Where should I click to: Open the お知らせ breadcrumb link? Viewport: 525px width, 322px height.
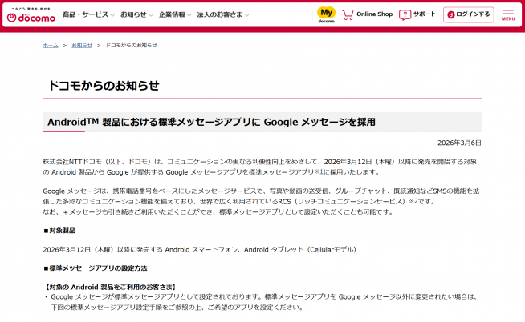click(x=82, y=46)
